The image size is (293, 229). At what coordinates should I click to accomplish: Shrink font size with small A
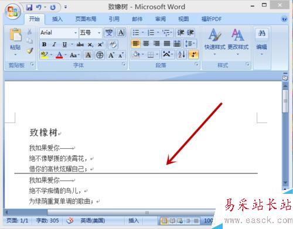click(121, 56)
